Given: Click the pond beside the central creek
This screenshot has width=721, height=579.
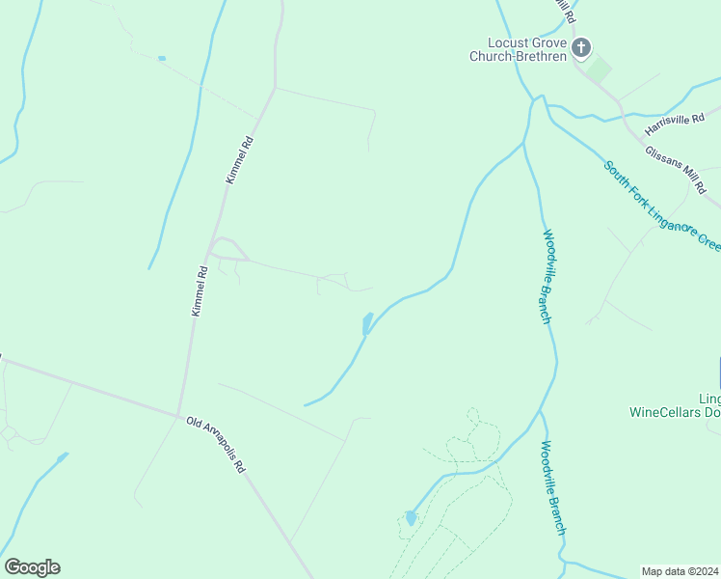Looking at the screenshot, I should pyautogui.click(x=367, y=324).
